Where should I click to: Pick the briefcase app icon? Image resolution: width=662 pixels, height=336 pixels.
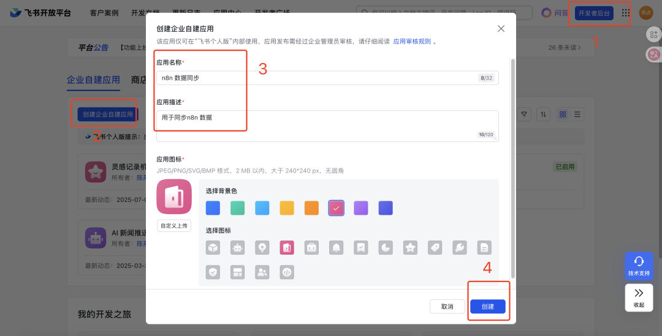(311, 247)
